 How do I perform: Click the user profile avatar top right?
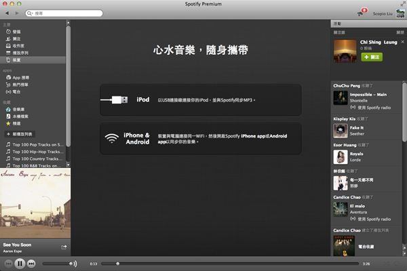[x=400, y=14]
